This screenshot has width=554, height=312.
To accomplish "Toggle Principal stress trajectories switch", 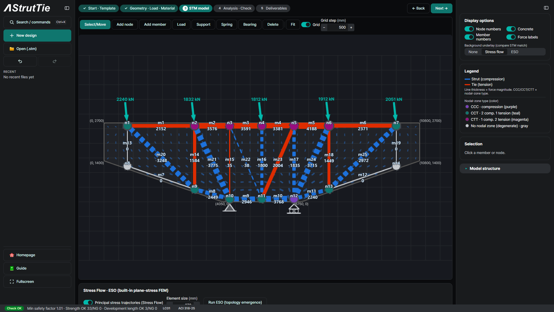I will coord(88,302).
